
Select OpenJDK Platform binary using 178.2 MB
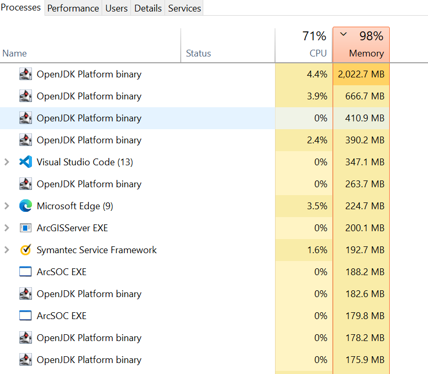pos(89,338)
